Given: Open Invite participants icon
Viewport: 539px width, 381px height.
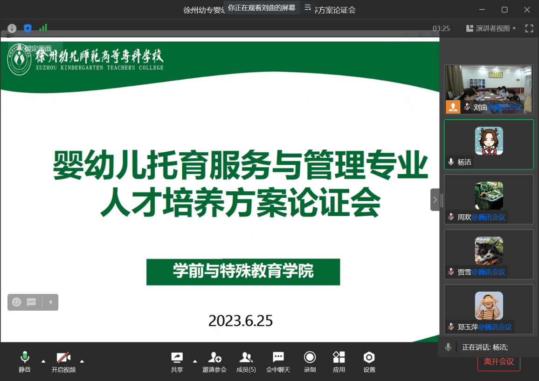Looking at the screenshot, I should [214, 362].
